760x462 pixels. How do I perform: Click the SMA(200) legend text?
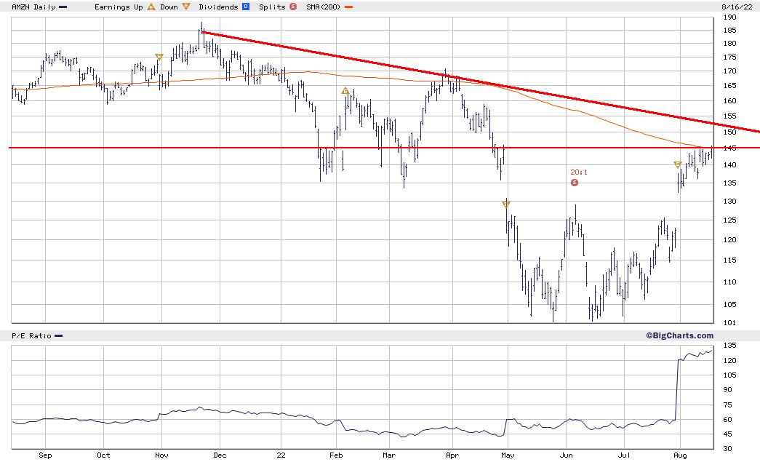point(324,7)
